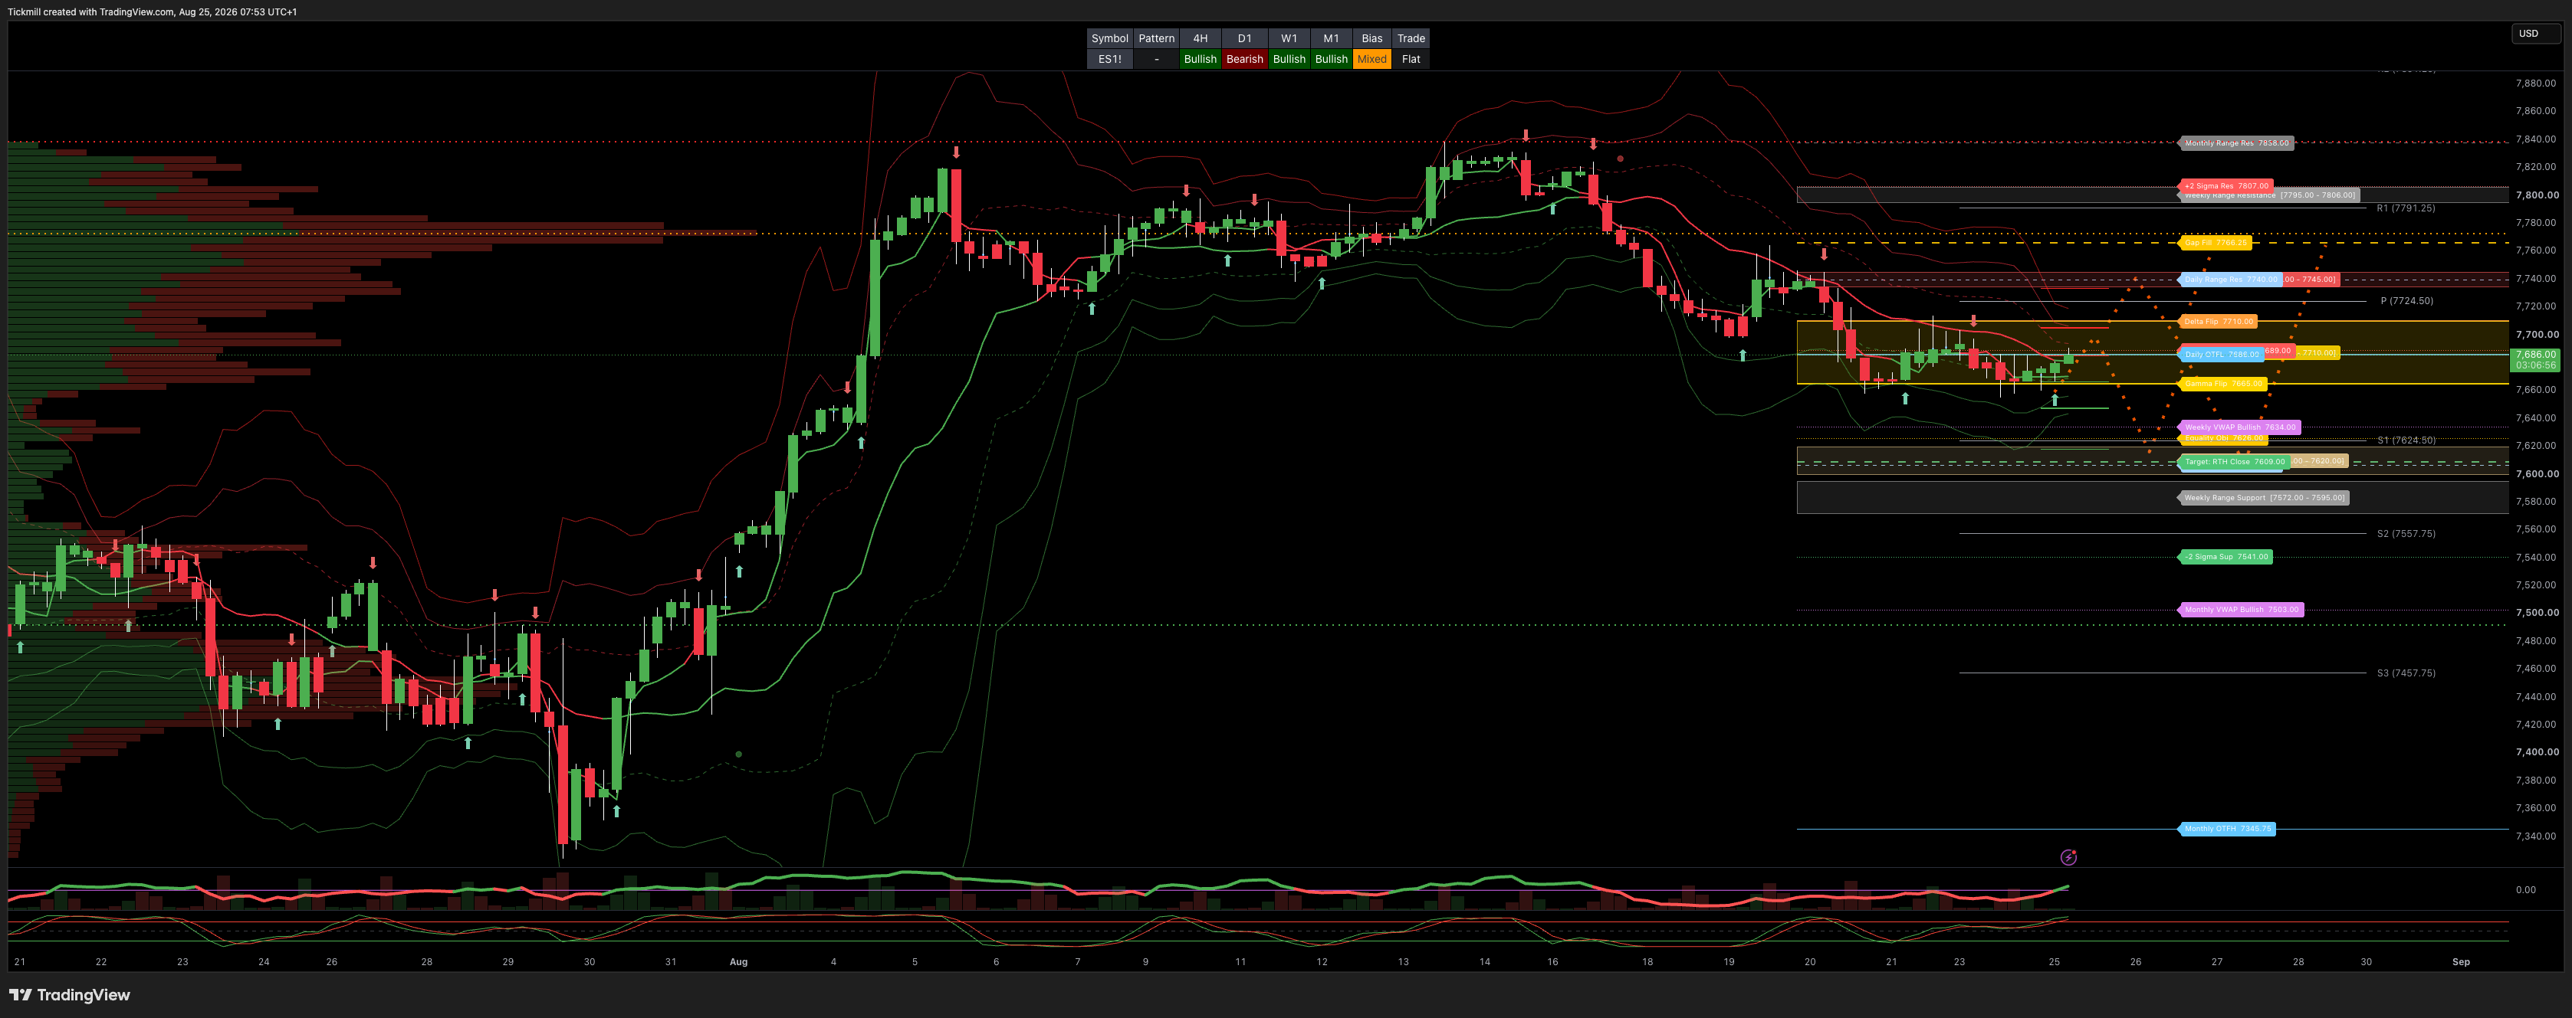
Task: Click the Gamma Flip 7665.00 label
Action: click(x=2222, y=383)
